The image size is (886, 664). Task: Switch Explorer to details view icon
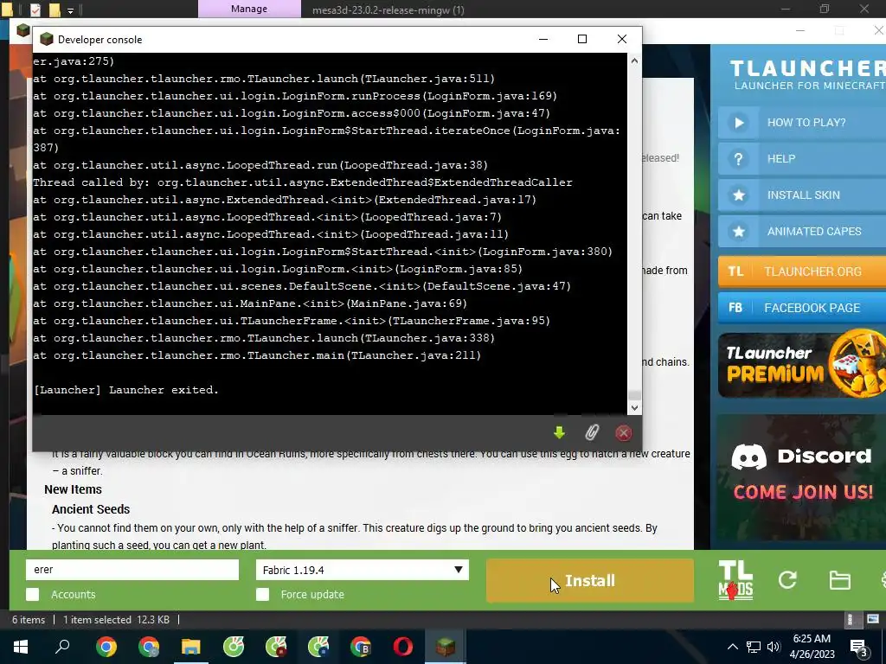click(x=850, y=619)
